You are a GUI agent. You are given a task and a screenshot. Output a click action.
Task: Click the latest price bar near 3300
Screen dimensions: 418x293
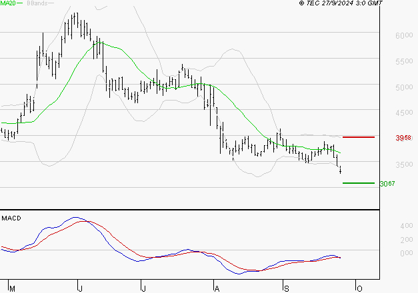click(x=341, y=170)
